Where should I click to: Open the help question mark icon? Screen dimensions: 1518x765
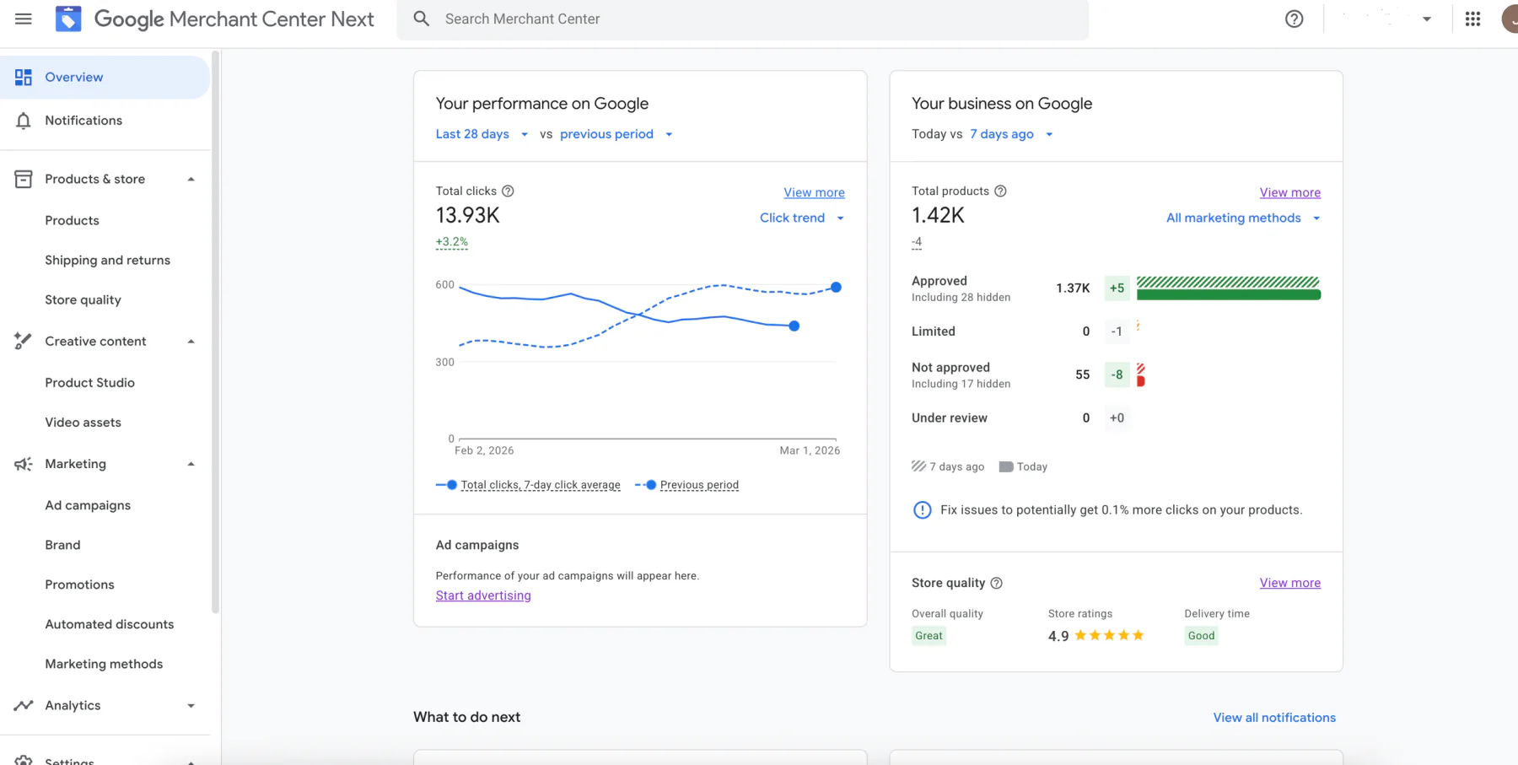click(x=1294, y=19)
